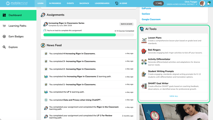The height and width of the screenshot is (120, 213).
Task: Click the Earn Badges sidebar icon
Action: point(4,36)
